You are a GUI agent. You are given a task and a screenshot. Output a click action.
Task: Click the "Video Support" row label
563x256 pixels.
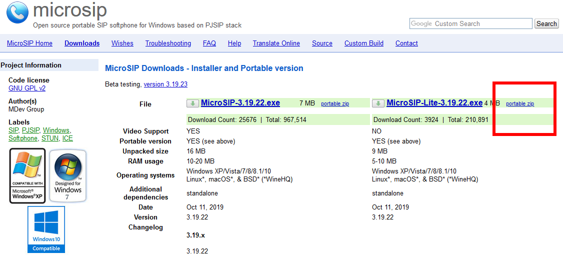(x=145, y=131)
